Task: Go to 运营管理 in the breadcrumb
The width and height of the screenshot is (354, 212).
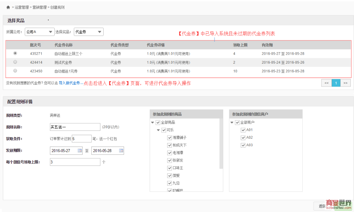Action: (22, 7)
